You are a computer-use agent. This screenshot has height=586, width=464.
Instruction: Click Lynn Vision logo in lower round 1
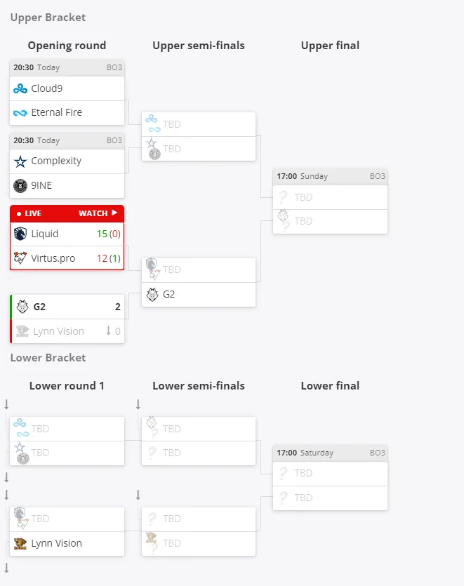(20, 543)
